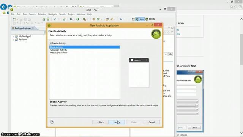Viewport: 243px width, 137px height.
Task: Open the New wizard dropdown arrow
Action: 17,19
